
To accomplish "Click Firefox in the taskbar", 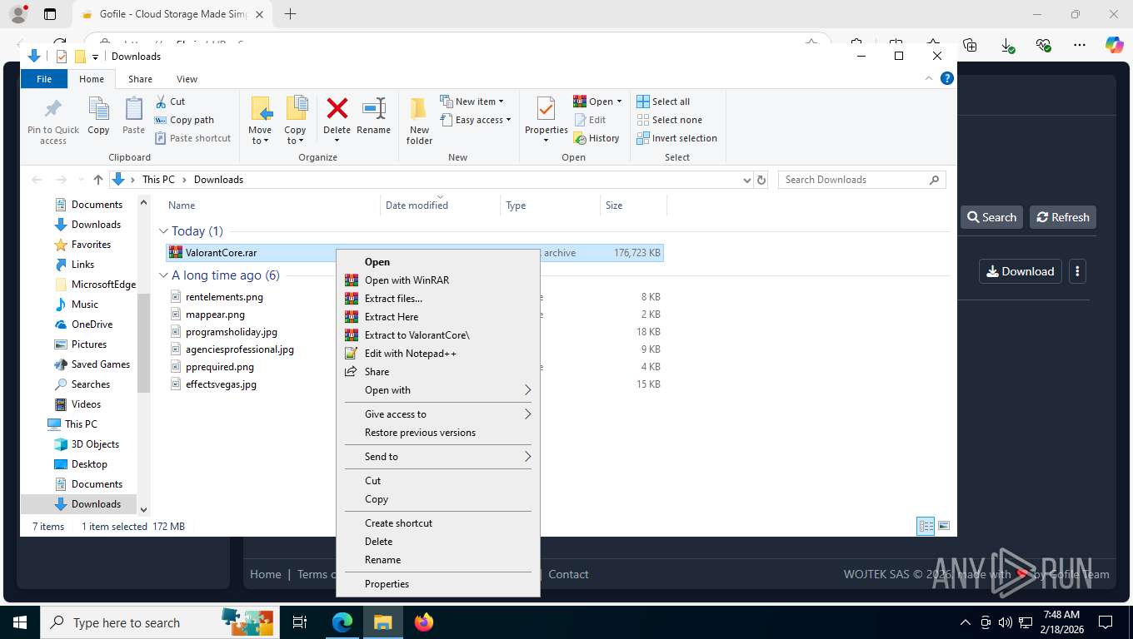I will 424,622.
